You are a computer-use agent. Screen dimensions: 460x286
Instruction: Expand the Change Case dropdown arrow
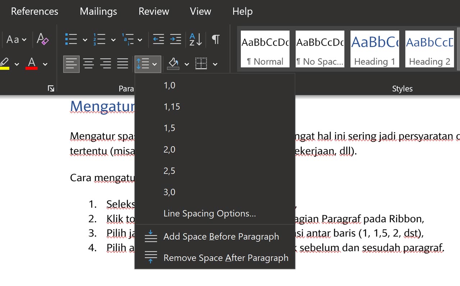tap(24, 39)
